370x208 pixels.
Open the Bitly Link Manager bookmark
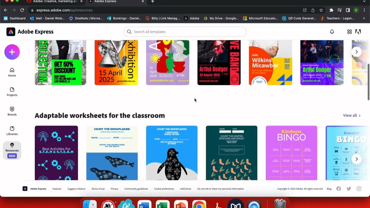coord(162,18)
